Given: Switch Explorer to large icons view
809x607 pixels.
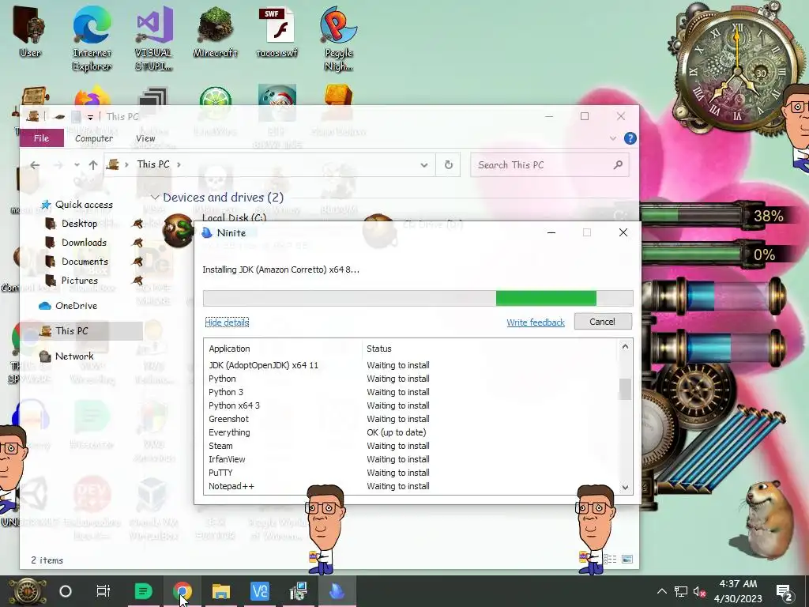Looking at the screenshot, I should (x=627, y=559).
